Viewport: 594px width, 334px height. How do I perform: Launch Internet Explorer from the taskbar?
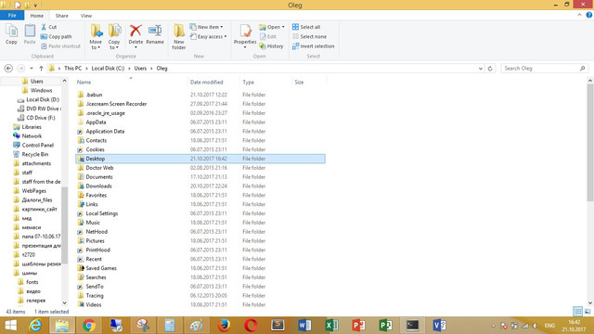[x=35, y=326]
